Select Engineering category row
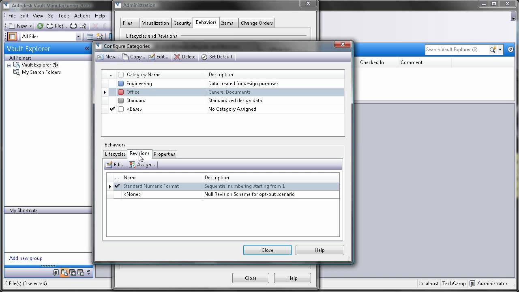This screenshot has width=519, height=292. coord(223,84)
